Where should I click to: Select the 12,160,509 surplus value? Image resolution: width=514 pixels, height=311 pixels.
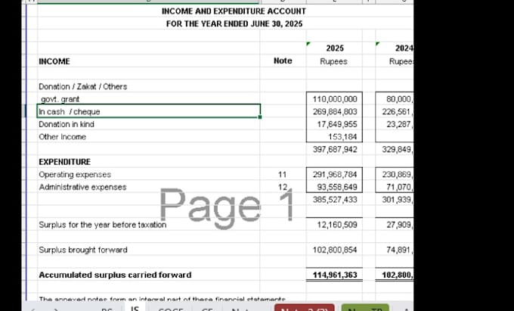334,225
